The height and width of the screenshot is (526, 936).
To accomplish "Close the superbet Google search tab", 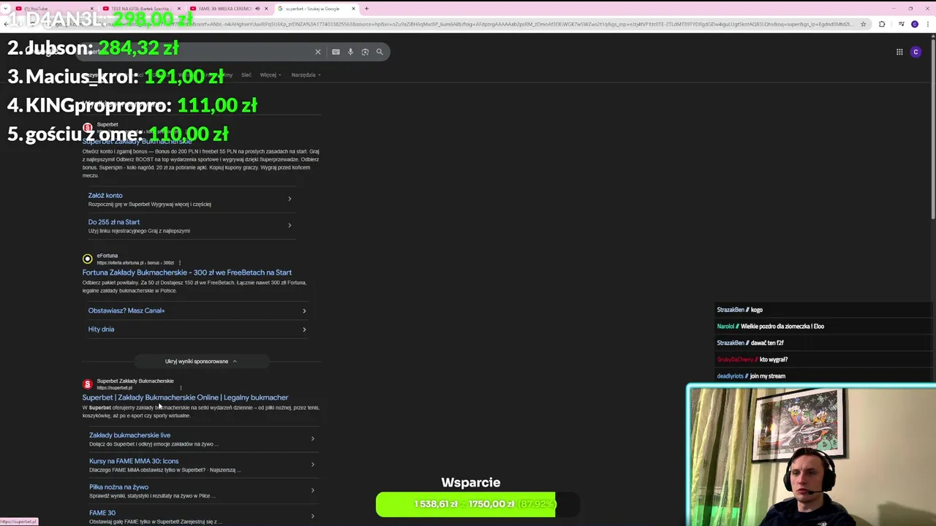I will click(x=354, y=9).
